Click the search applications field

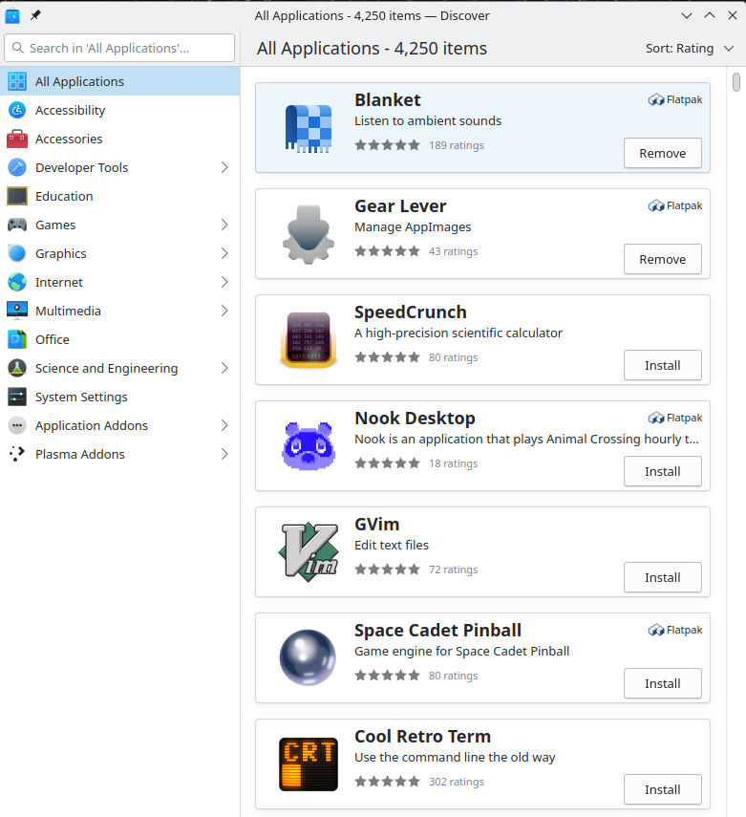point(119,48)
